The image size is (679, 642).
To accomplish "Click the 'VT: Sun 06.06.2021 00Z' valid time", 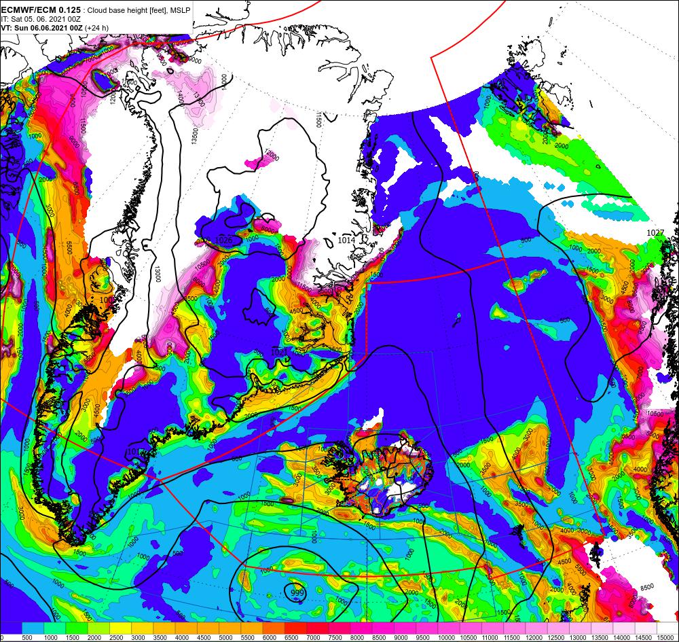I will [42, 28].
